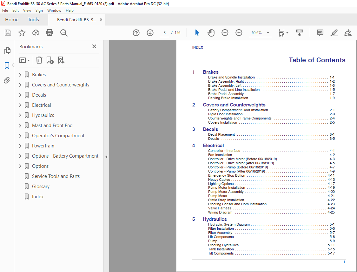This screenshot has width=357, height=272.
Task: Delete selected bookmark with trash icon
Action: point(39,60)
